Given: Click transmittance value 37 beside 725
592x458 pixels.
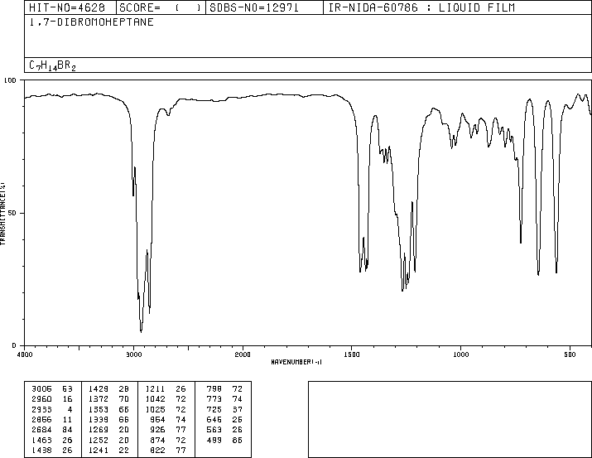Looking at the screenshot, I should pyautogui.click(x=238, y=409).
